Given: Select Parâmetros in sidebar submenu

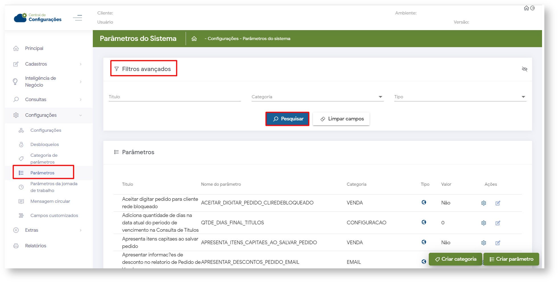Looking at the screenshot, I should coord(42,173).
